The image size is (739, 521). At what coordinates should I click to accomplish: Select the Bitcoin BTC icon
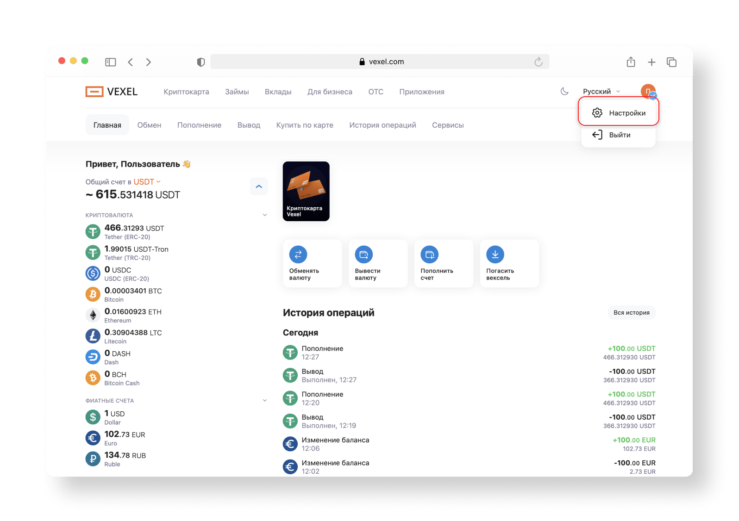coord(93,294)
